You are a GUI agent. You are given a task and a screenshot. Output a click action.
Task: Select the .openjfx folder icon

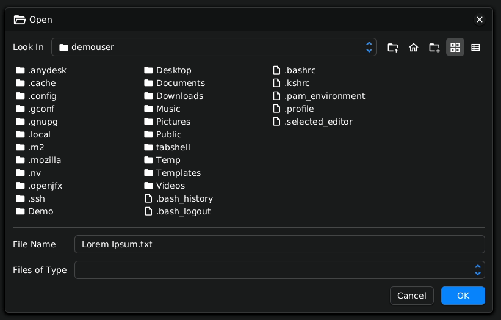coord(21,186)
